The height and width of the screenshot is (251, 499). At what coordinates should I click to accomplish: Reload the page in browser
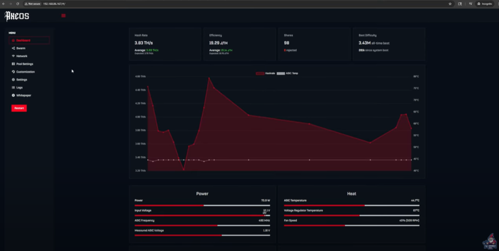click(18, 3)
